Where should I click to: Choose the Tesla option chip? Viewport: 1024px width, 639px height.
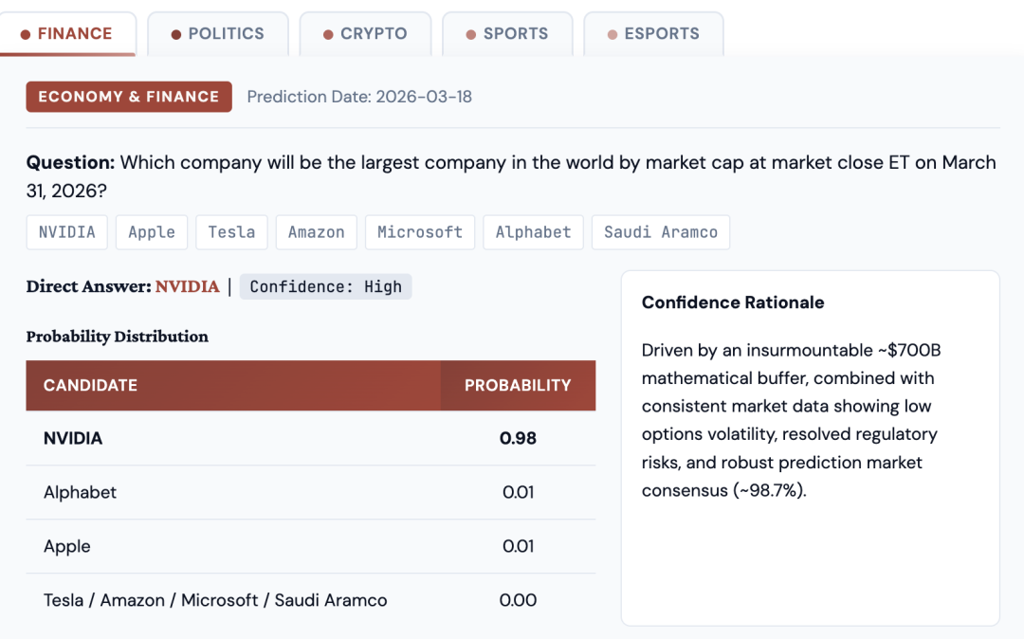[231, 232]
